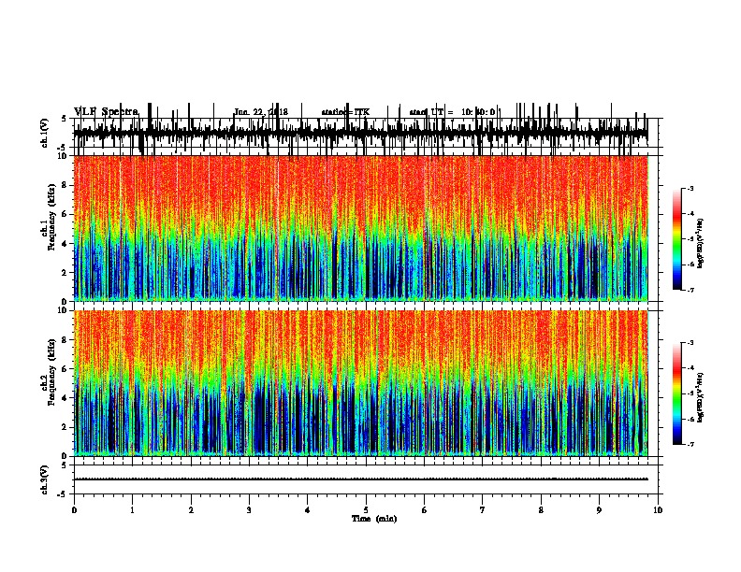
Task: Click the time axis tick label "5"
Action: [x=366, y=510]
